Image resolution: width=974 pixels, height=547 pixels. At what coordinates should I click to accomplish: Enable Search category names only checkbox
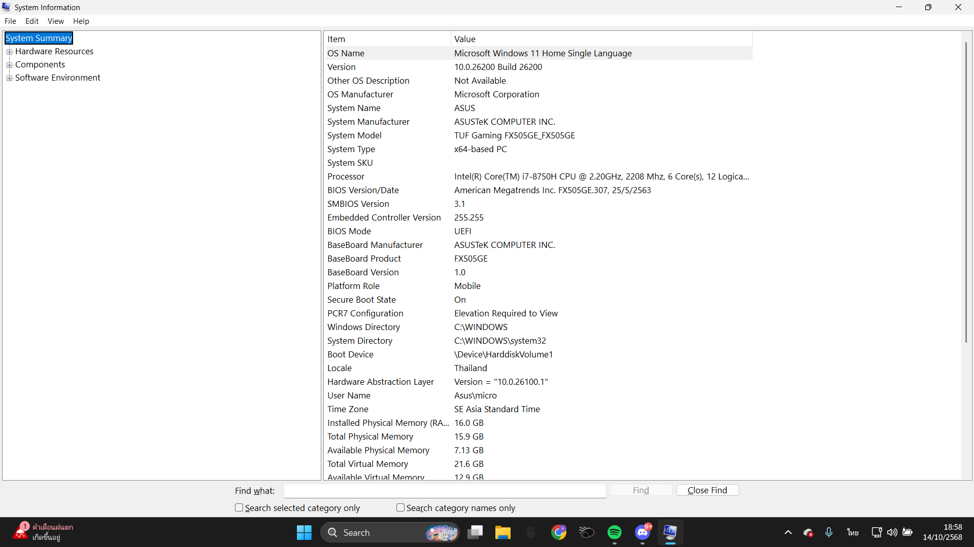pyautogui.click(x=400, y=507)
